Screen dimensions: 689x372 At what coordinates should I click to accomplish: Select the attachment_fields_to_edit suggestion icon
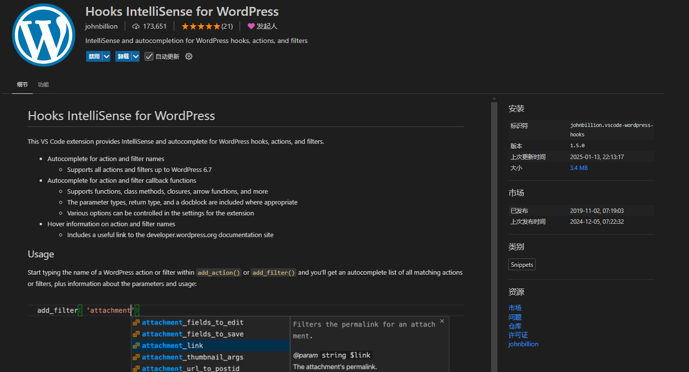(x=136, y=323)
